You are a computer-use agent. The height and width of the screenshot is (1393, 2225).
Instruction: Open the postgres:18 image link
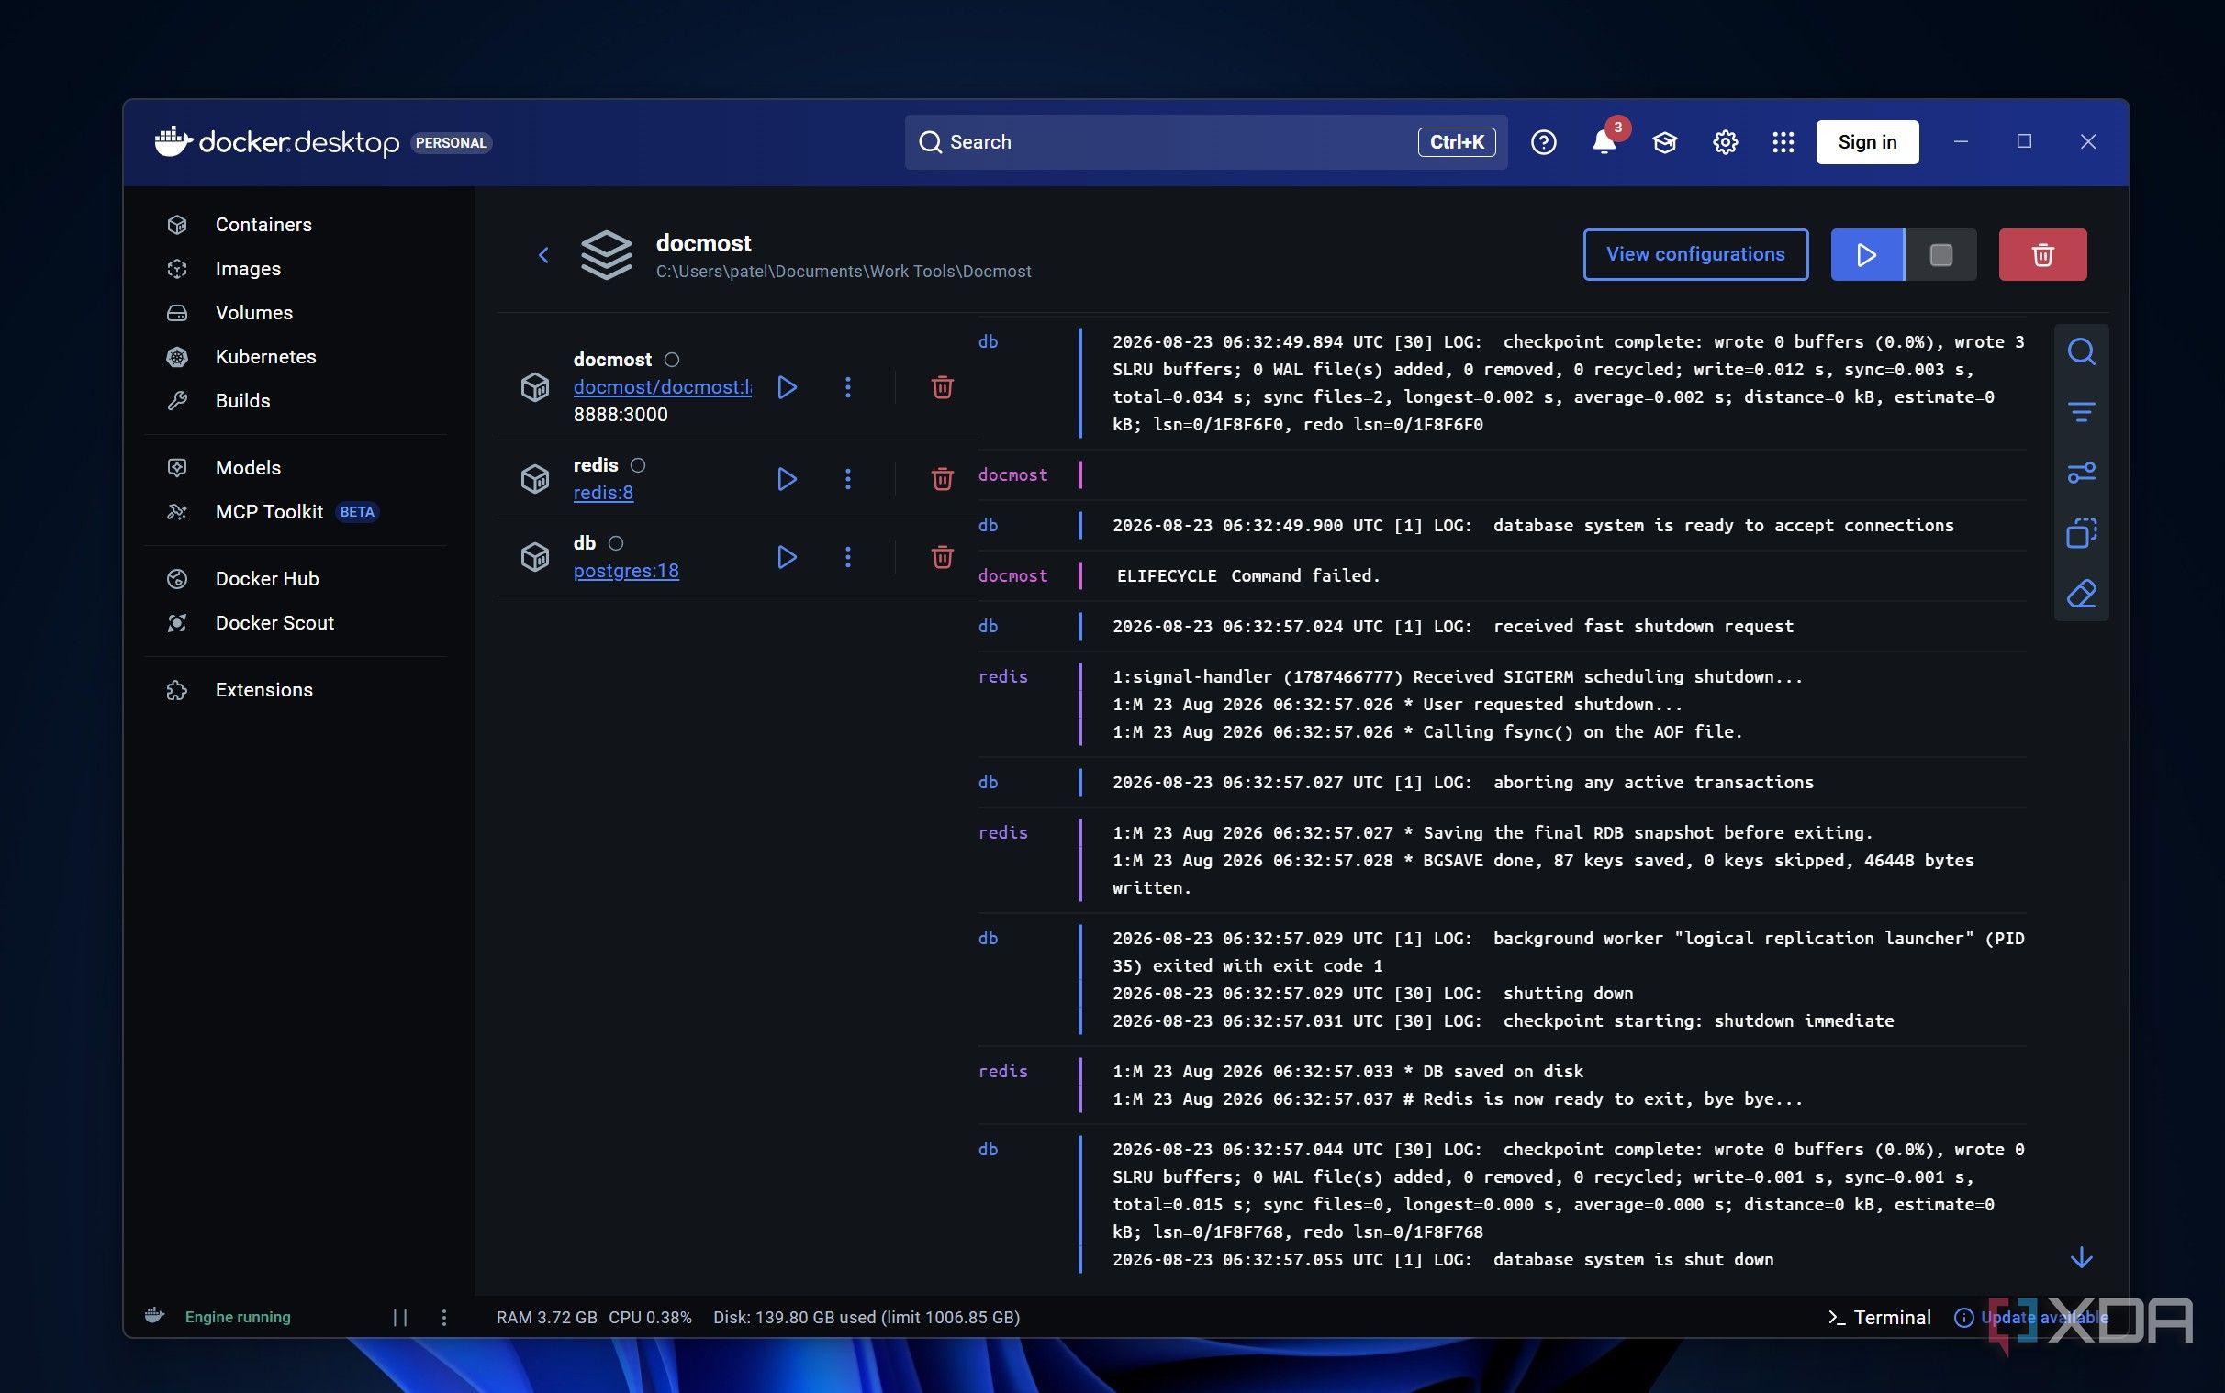(x=626, y=571)
